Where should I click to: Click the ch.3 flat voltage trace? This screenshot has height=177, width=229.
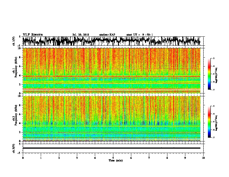[112, 148]
